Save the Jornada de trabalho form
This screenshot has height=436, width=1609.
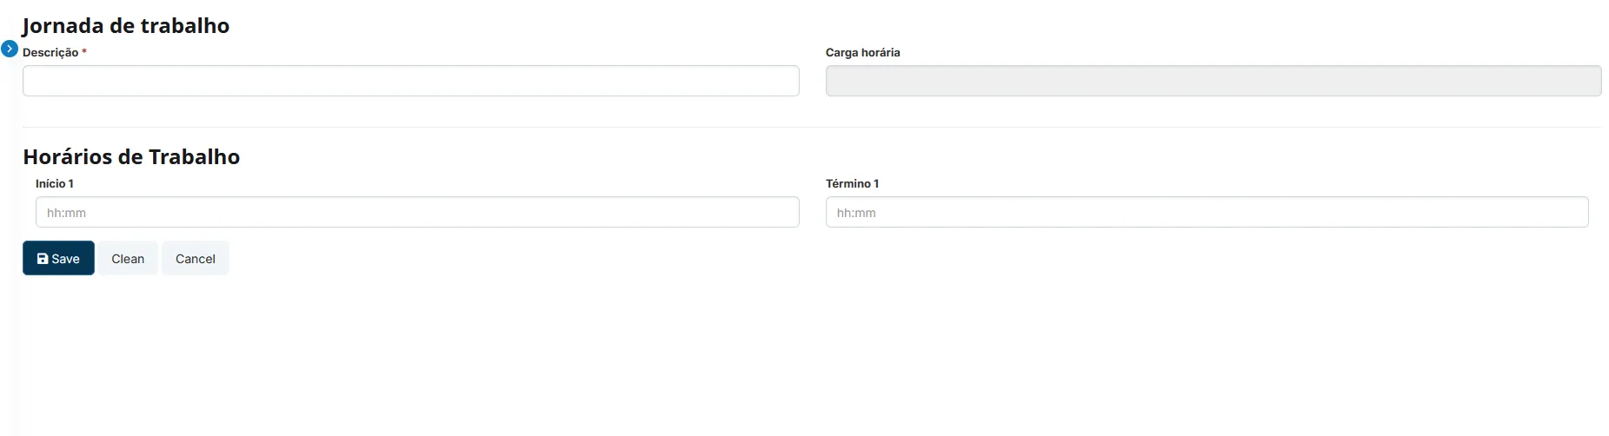pyautogui.click(x=58, y=258)
